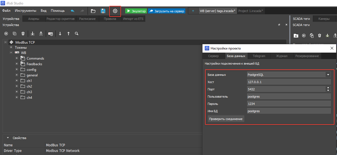Click the Загрузить на сервер button
Image resolution: width=337 pixels, height=155 pixels.
(x=167, y=11)
